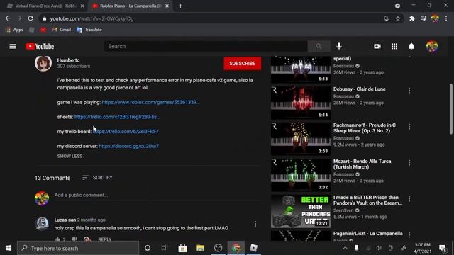Viewport: 454px width, 255px height.
Task: Open Rachmaninoff Prelude in C Sharp Minor thumbnail
Action: pyautogui.click(x=301, y=138)
